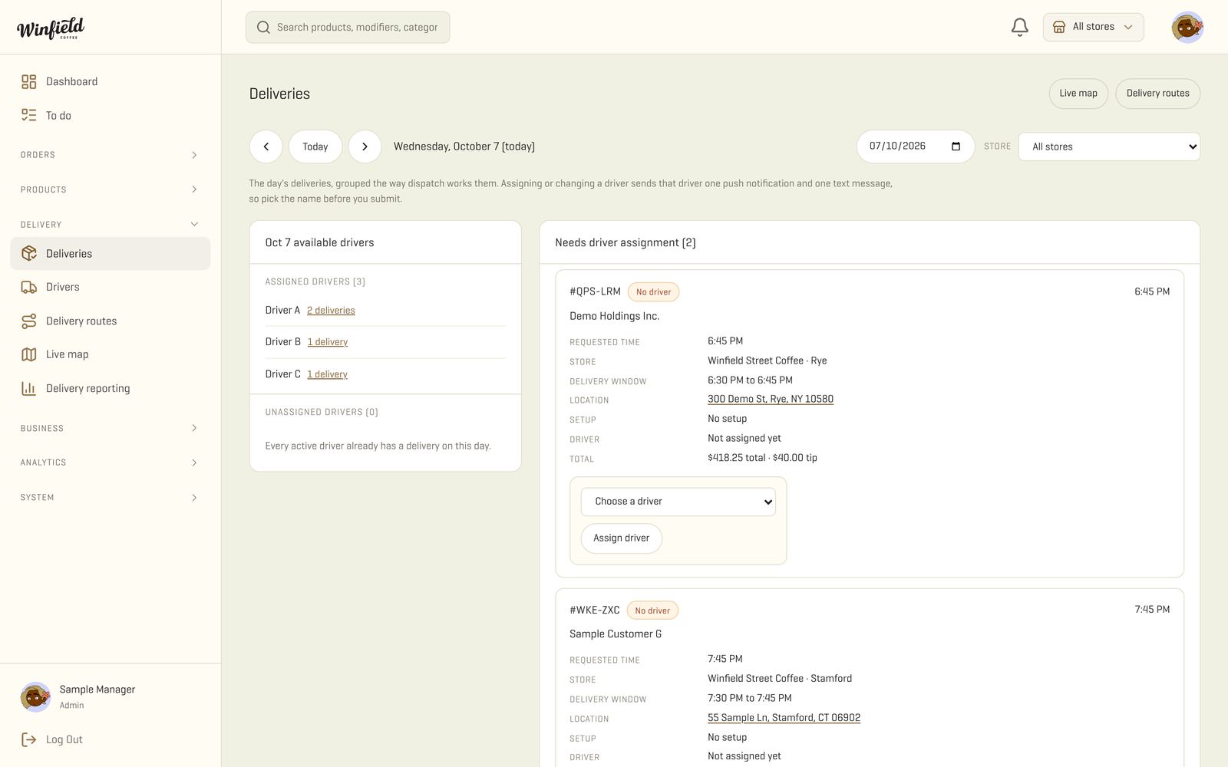Expand the Products sidebar section

pyautogui.click(x=111, y=189)
